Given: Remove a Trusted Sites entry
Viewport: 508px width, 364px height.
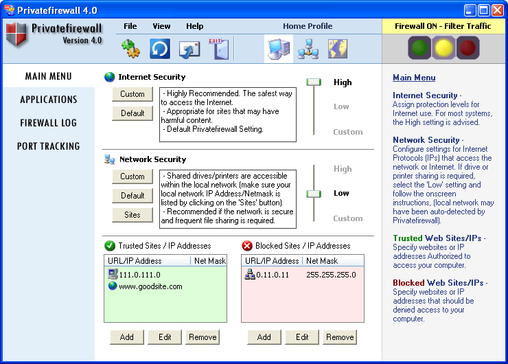Looking at the screenshot, I should click(203, 337).
